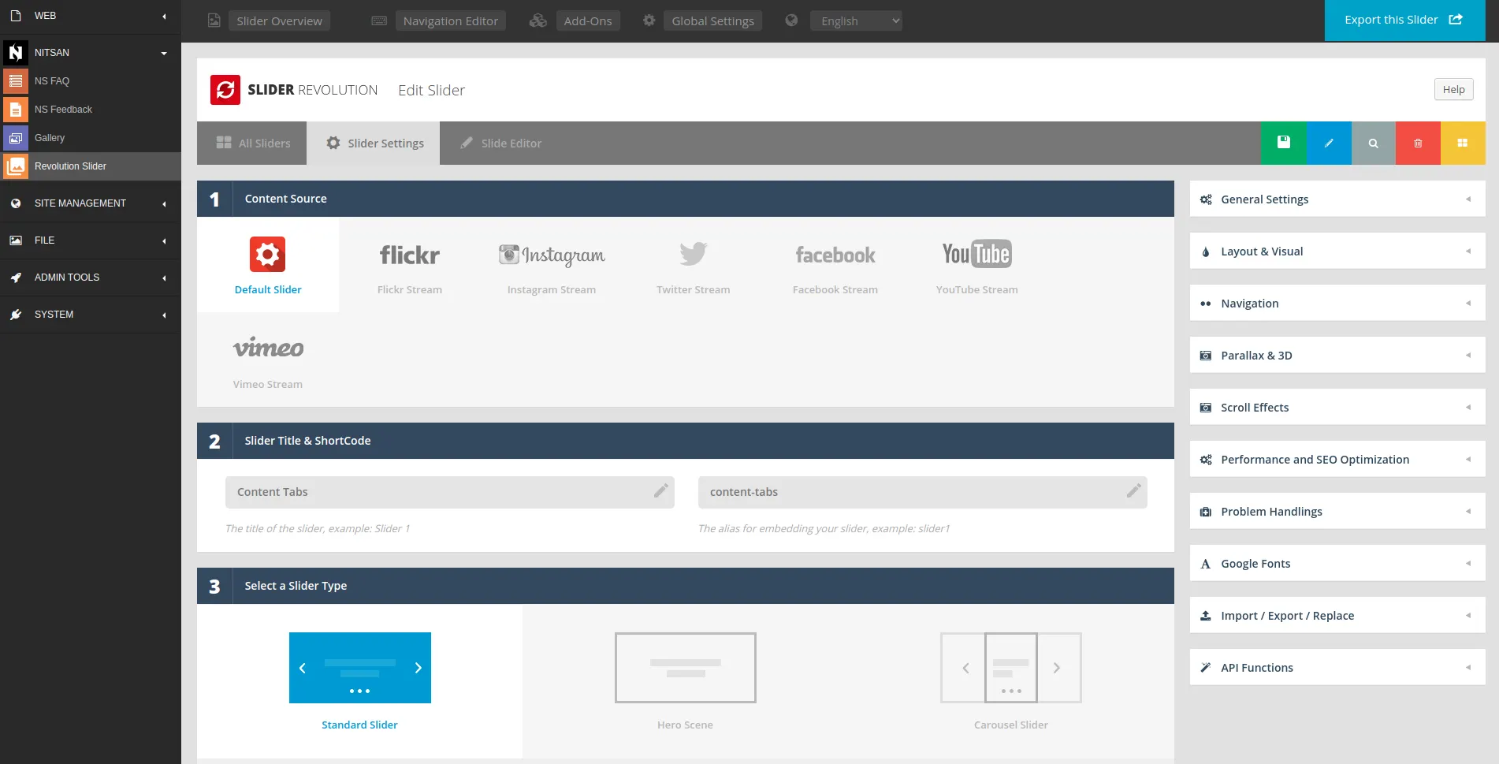Viewport: 1499px width, 764px height.
Task: Open the Navigation Editor button
Action: point(451,20)
